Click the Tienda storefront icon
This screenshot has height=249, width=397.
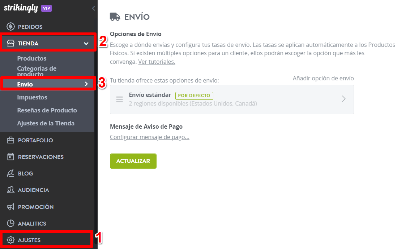[x=10, y=43]
